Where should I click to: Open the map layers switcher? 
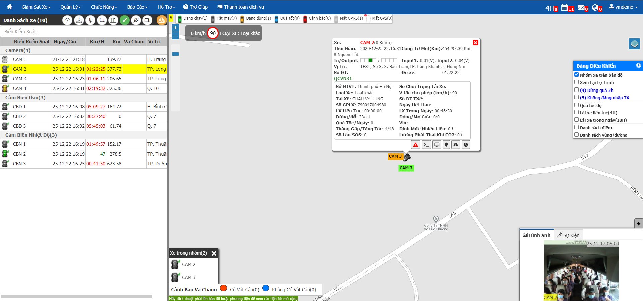pos(634,44)
